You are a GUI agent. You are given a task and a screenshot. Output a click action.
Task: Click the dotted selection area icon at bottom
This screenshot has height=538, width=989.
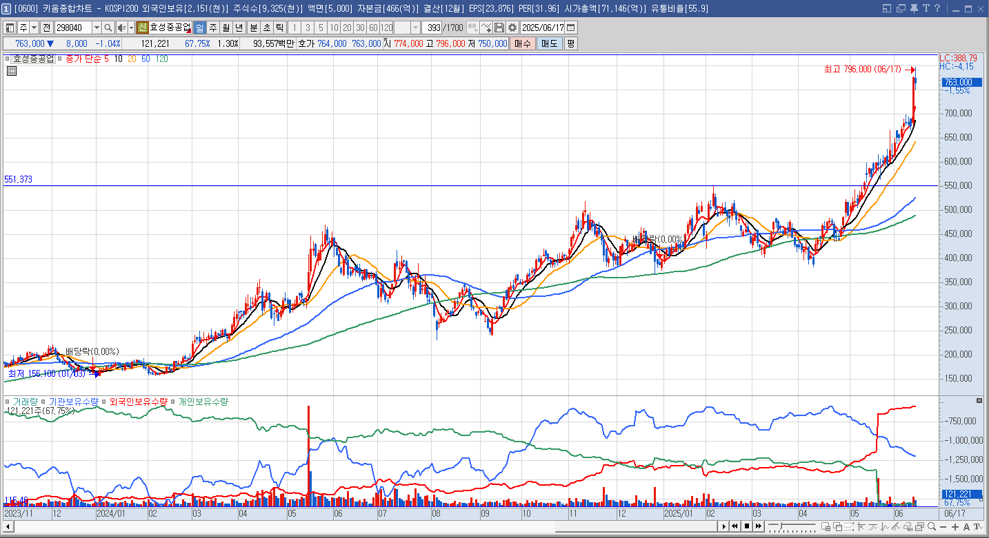pos(849,526)
